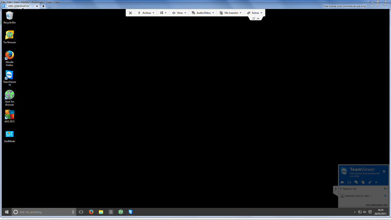The image size is (391, 220).
Task: Open the Windows-logo dropdown in TeamViewer toolbar
Action: tap(163, 13)
